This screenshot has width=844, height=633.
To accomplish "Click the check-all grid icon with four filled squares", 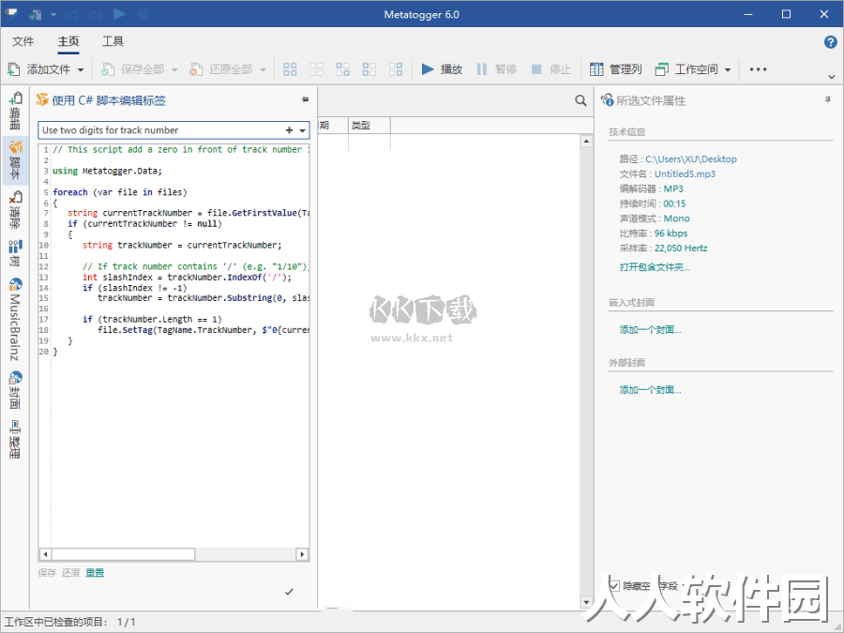I will 290,69.
